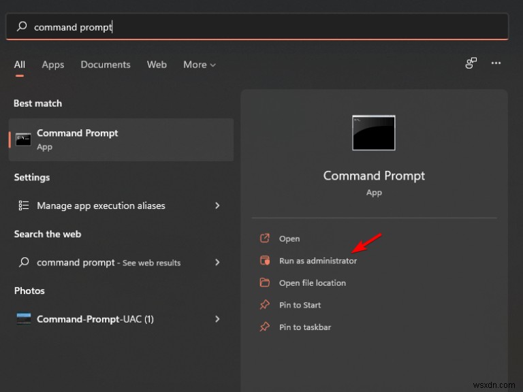Expand chevron for Command-Prompt-UAC (1)
This screenshot has width=523, height=392.
[217, 319]
